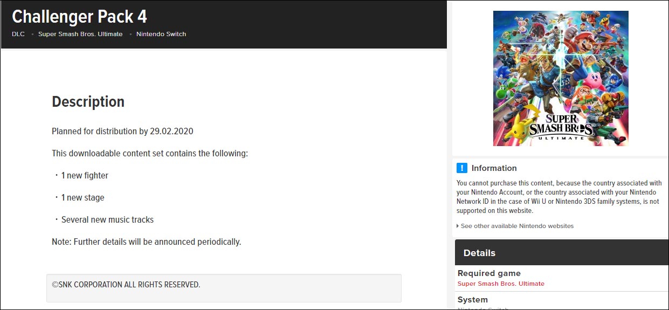Viewport: 669px width, 310px height.
Task: Open the See other available Nintendo websites link
Action: [517, 226]
